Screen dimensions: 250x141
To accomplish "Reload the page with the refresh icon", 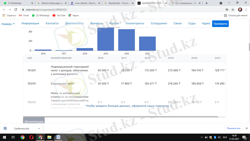I will 16,10.
